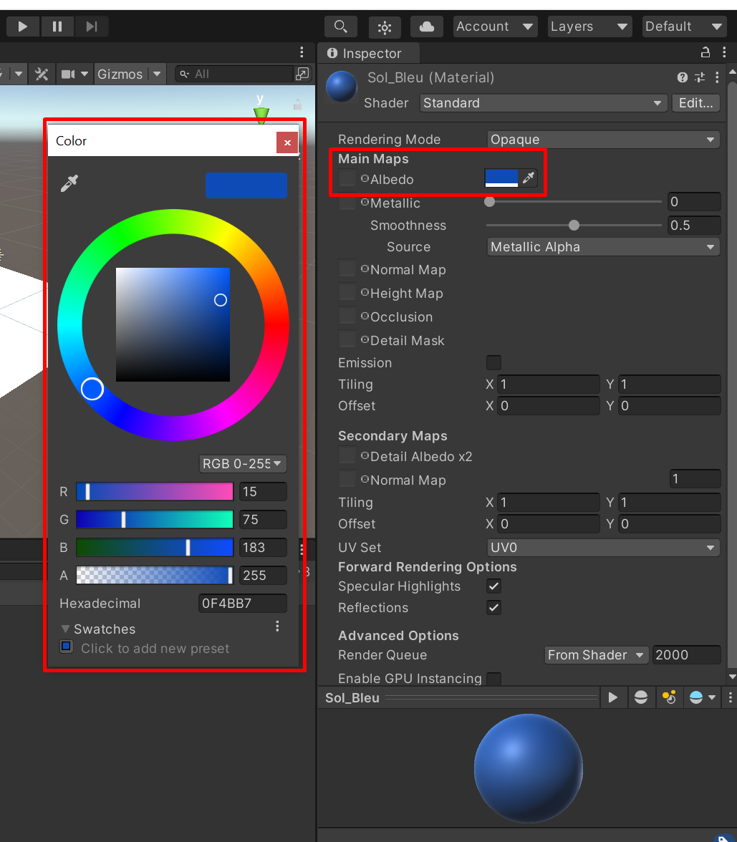Viewport: 737px width, 842px height.
Task: Toggle the Gizmos button in Scene view
Action: (x=120, y=74)
